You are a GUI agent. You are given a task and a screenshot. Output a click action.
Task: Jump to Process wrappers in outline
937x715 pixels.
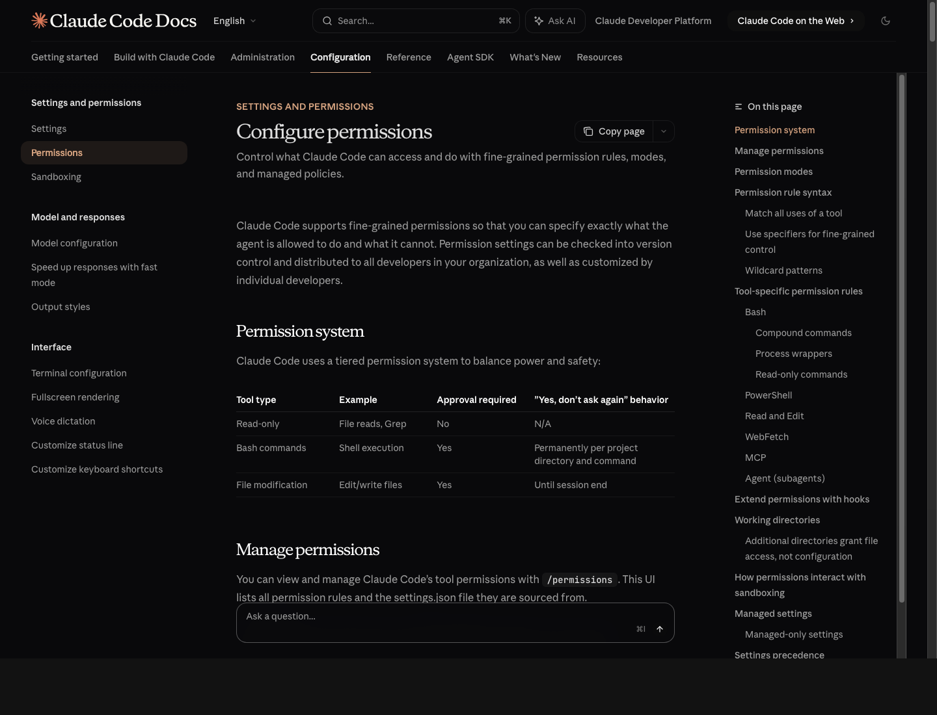pyautogui.click(x=794, y=354)
